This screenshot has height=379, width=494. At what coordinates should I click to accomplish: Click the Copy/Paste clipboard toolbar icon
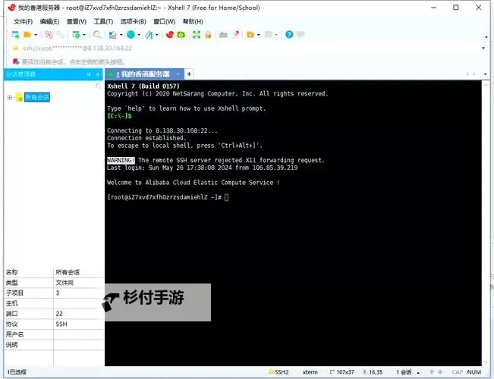(113, 35)
